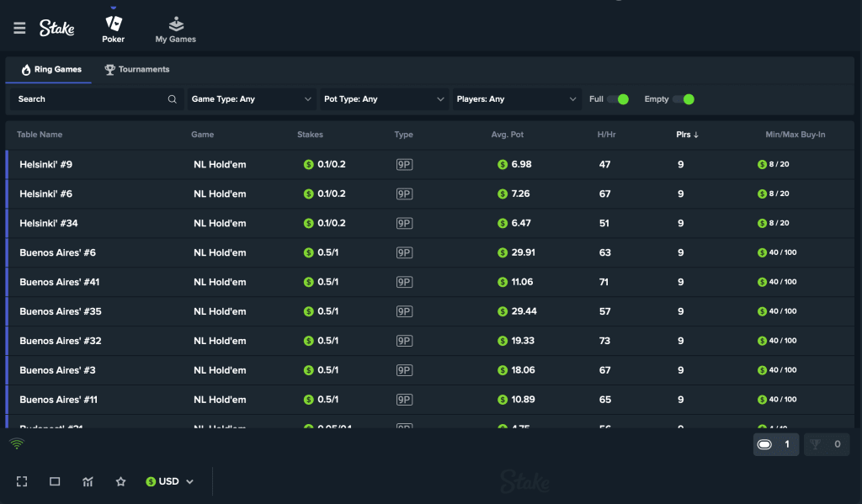Open the Poker section icon

113,25
